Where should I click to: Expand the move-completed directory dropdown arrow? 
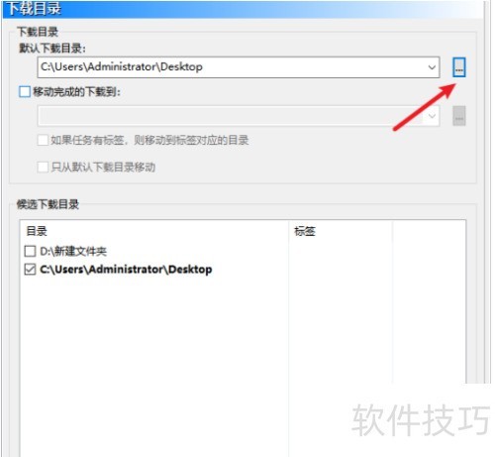pos(432,116)
